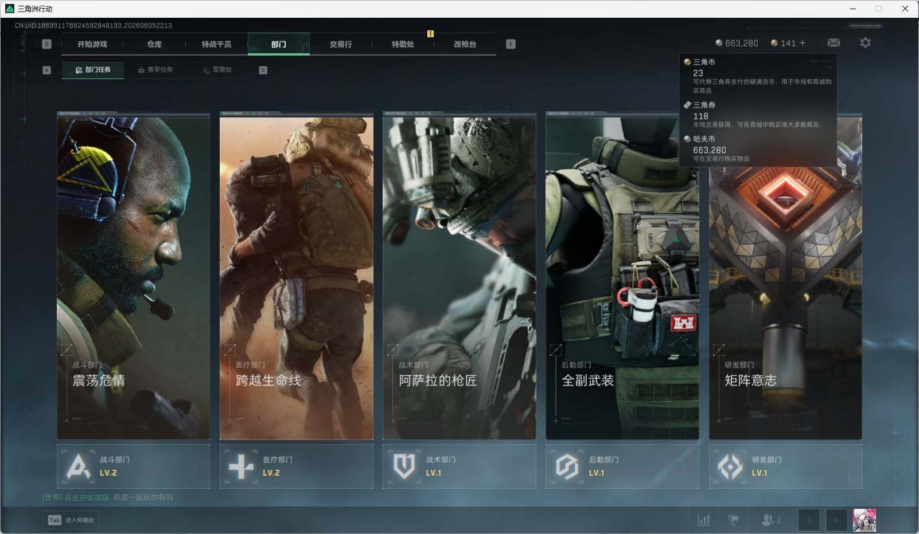Open the settings gear icon
This screenshot has width=919, height=534.
pos(865,43)
